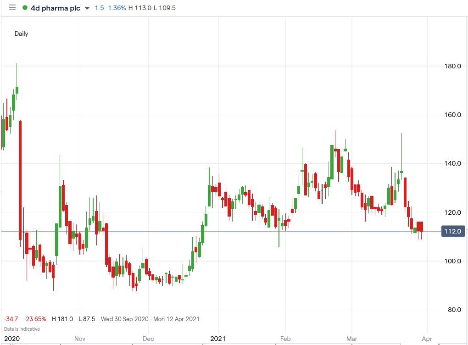Open the 4d pharma plc instrument dropdown
Viewport: 468px width, 345px height.
click(x=87, y=8)
